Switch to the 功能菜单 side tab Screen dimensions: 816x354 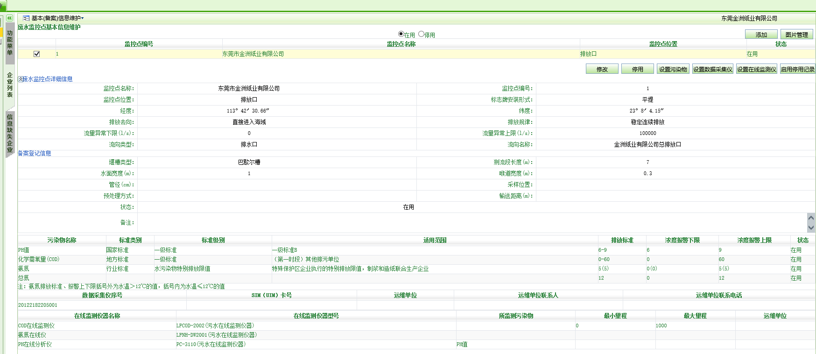(x=10, y=43)
